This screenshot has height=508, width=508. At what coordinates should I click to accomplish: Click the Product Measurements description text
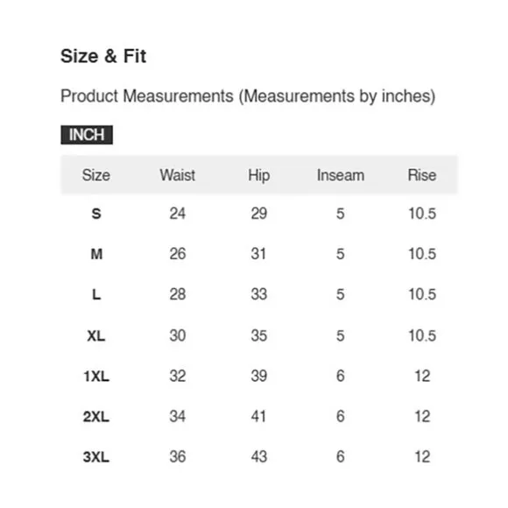click(248, 96)
